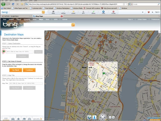
Task: Open the Windows Marketplace bookmark
Action: (x=62, y=8)
